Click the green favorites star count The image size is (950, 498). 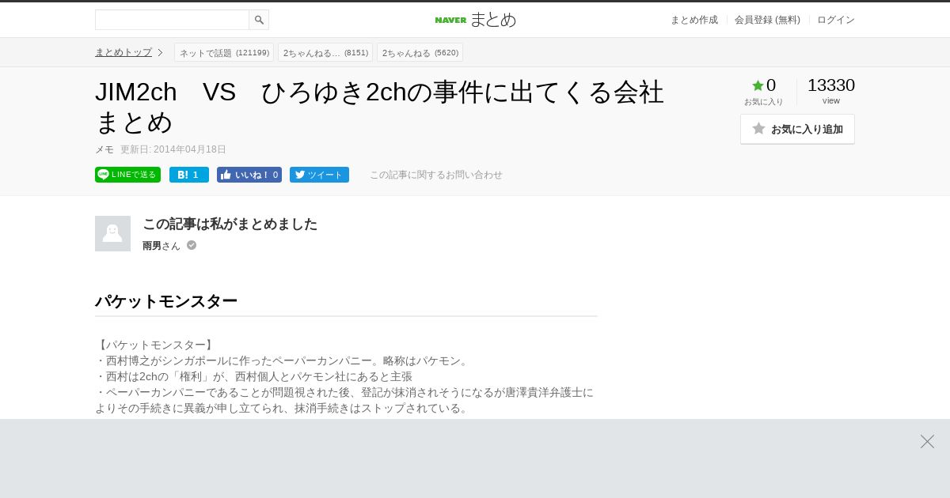(x=764, y=85)
